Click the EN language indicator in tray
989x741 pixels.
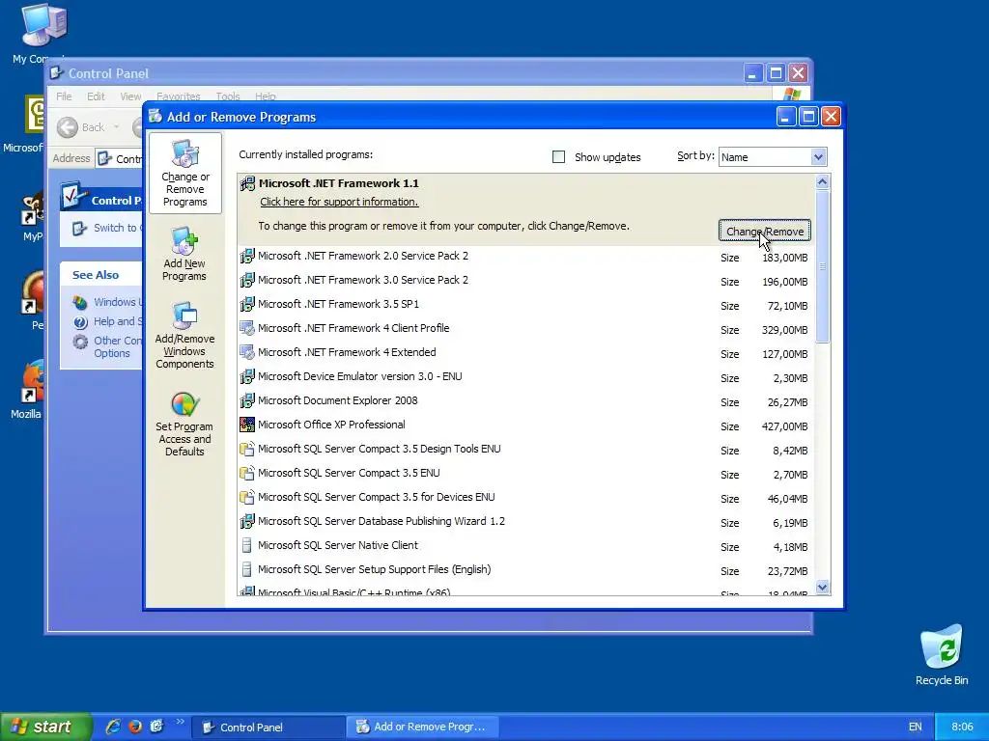point(915,727)
